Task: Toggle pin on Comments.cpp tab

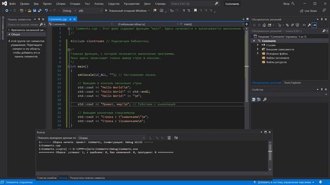Action: click(x=70, y=20)
